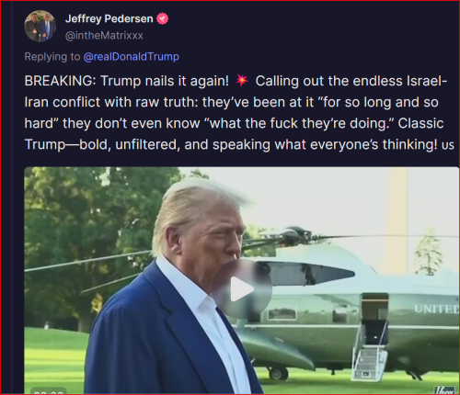This screenshot has width=460, height=395.
Task: Click the helicopter rotor hub
Action: [x=294, y=234]
